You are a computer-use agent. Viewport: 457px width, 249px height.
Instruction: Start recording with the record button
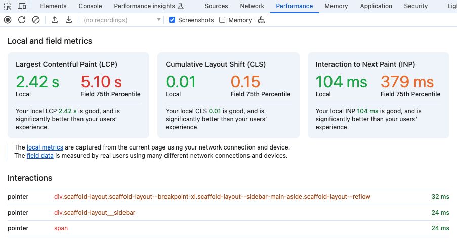click(x=8, y=20)
